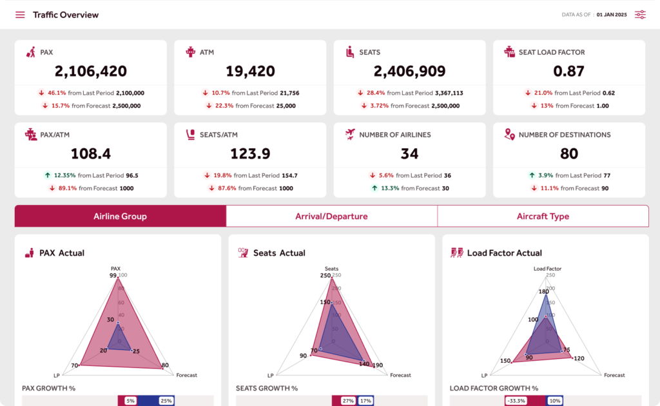660x406 pixels.
Task: Switch to the Arrival/Departure tab
Action: tap(331, 217)
